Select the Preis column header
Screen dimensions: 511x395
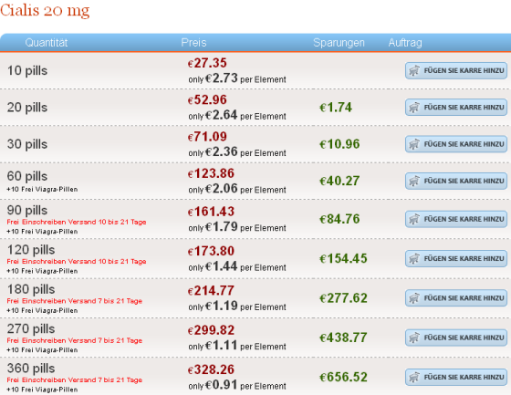(193, 43)
